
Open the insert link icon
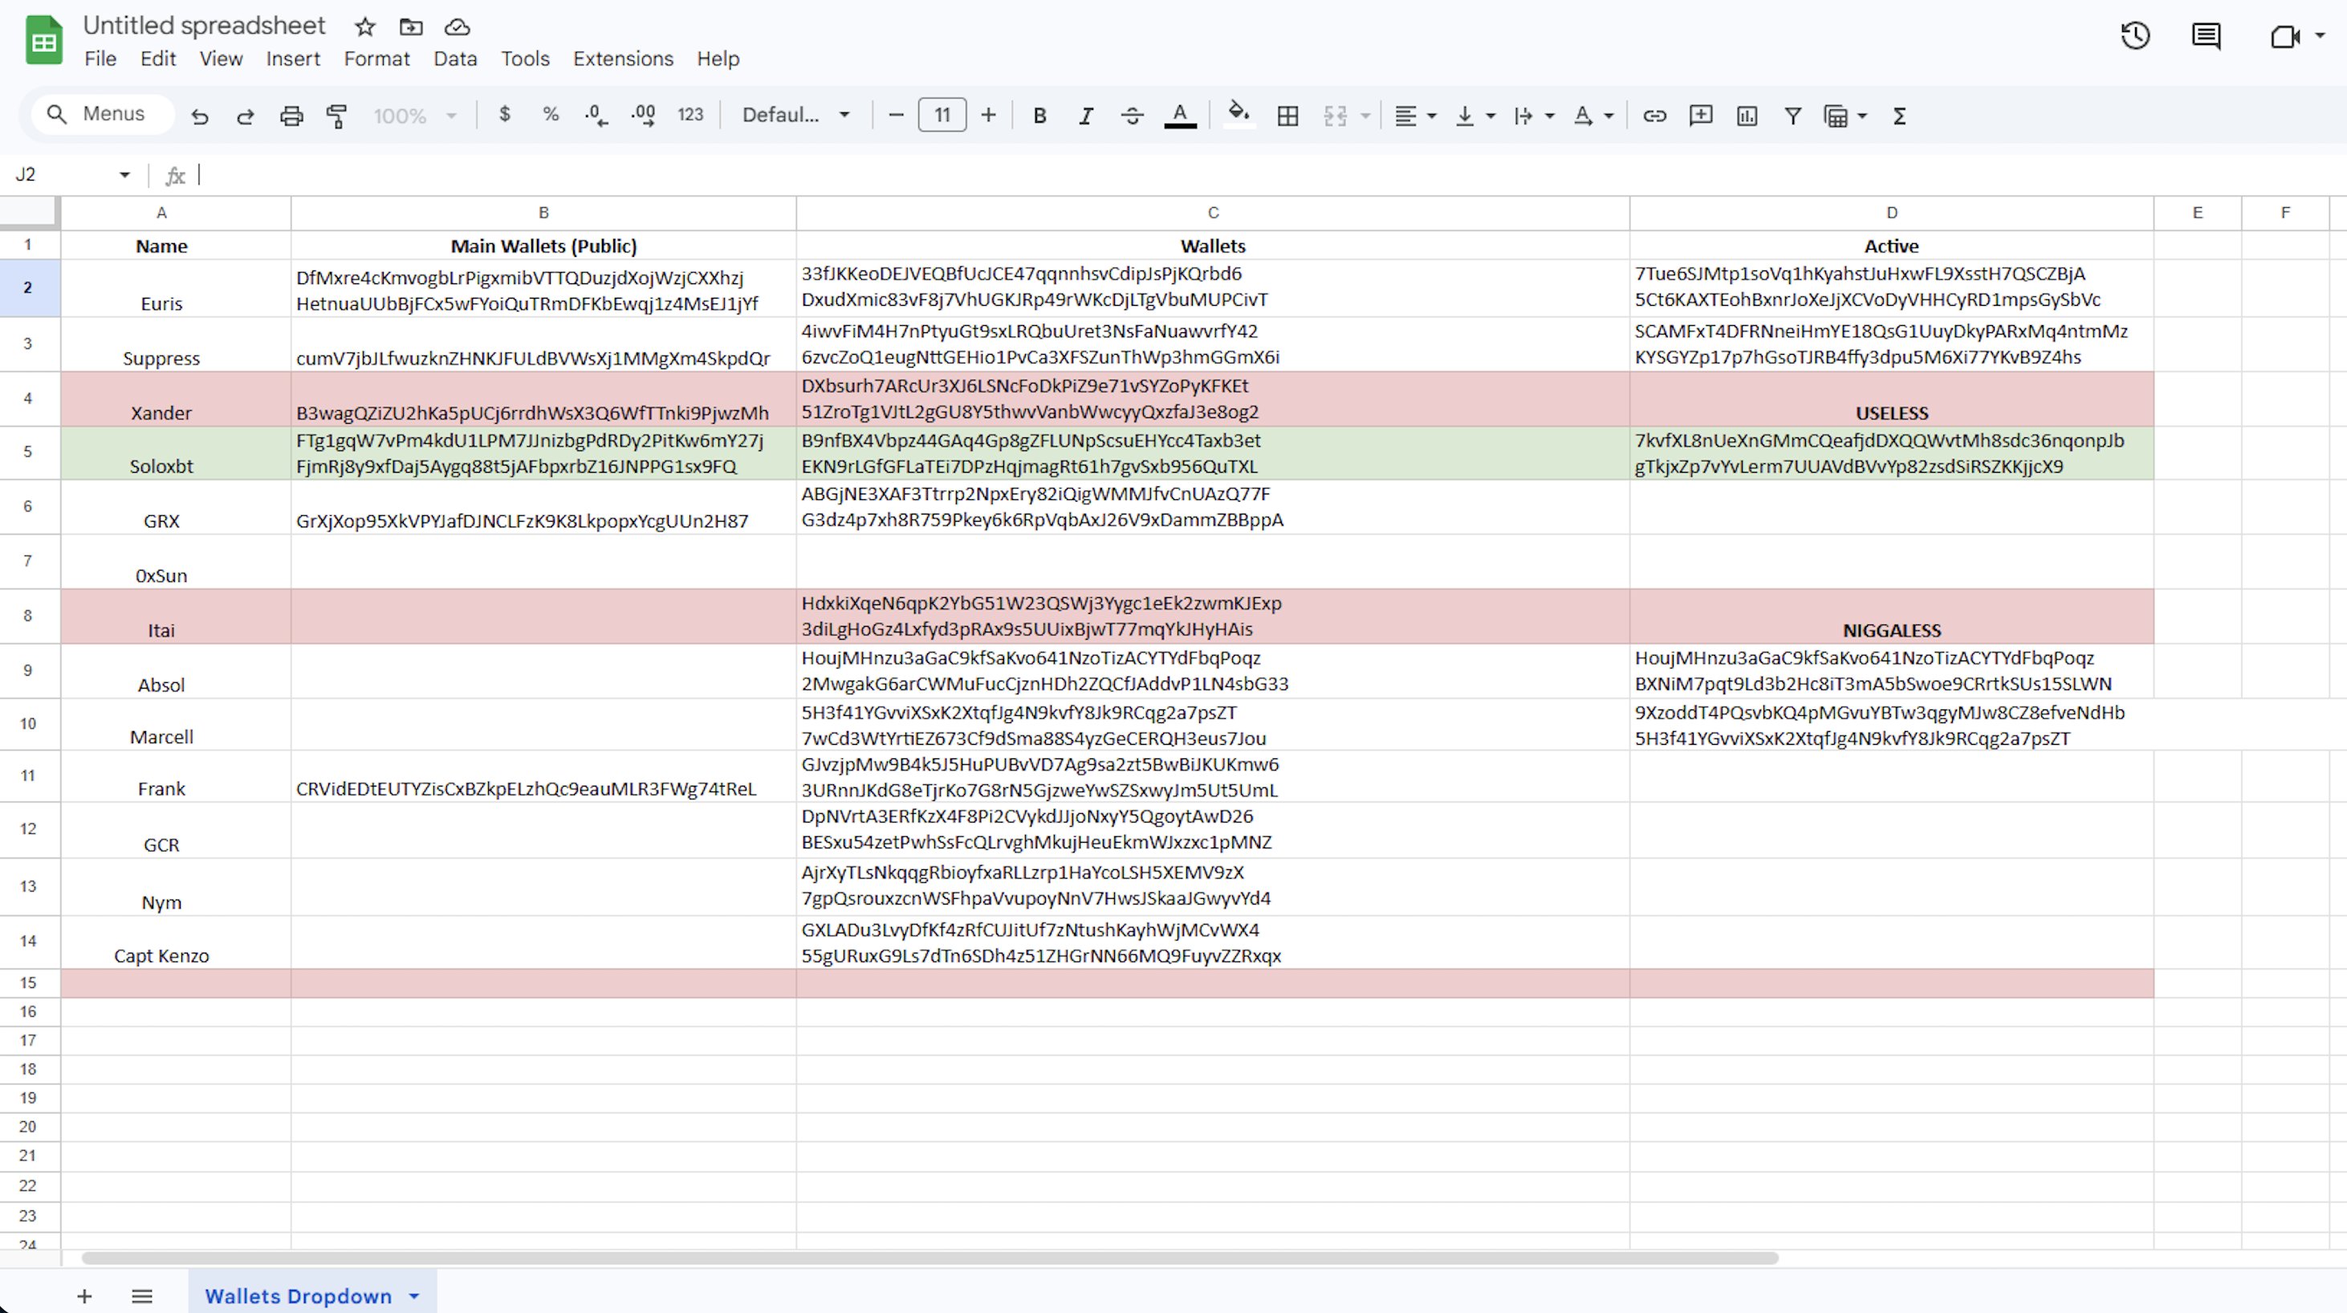coord(1654,116)
